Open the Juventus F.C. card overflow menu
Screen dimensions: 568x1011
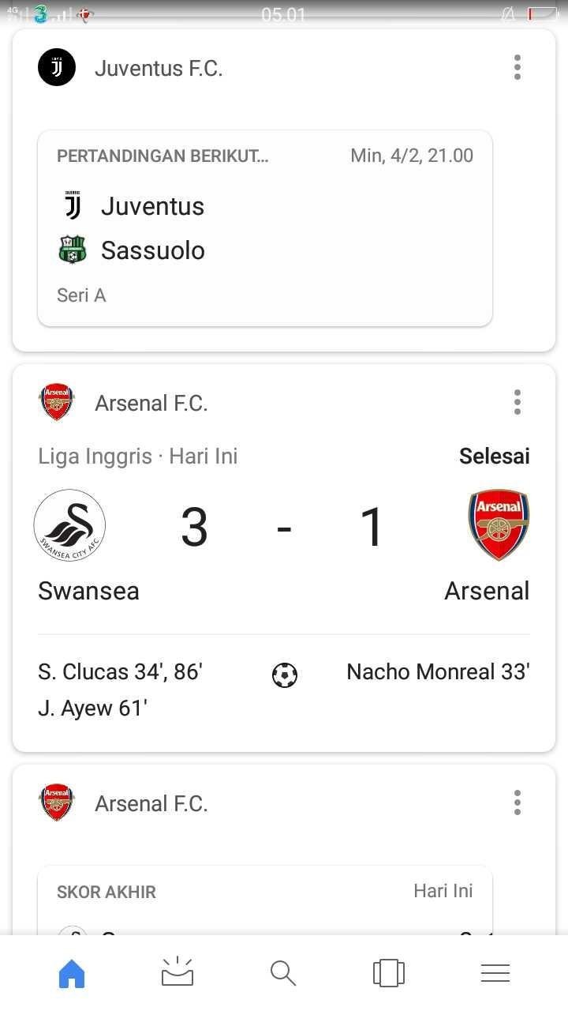pos(518,67)
